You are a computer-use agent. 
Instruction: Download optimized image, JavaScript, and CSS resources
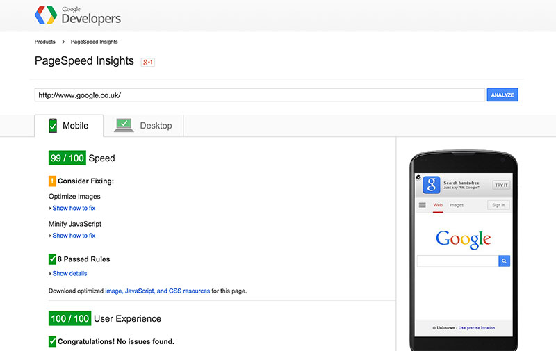[x=158, y=291]
